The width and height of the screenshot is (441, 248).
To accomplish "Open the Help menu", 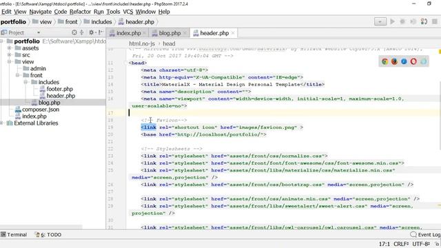I will tap(164, 12).
